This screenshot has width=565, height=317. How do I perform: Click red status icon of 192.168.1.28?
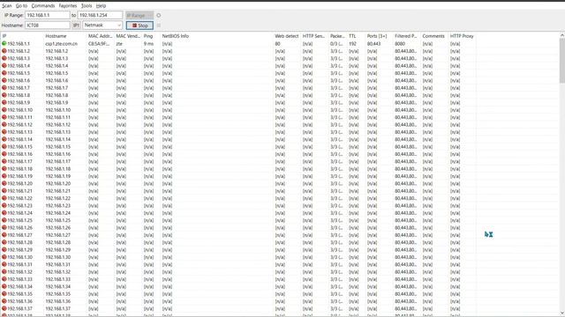[x=4, y=243]
